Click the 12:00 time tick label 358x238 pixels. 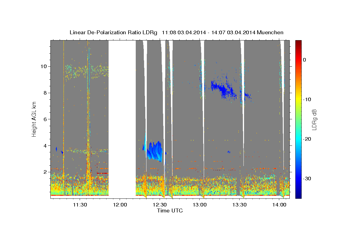pyautogui.click(x=120, y=205)
